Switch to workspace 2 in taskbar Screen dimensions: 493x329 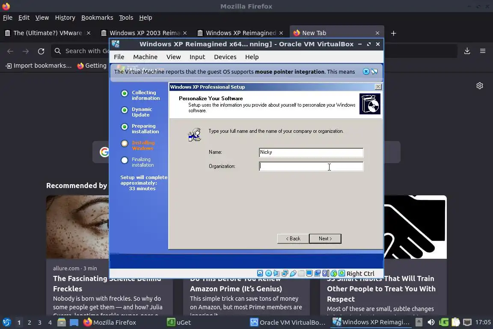(29, 323)
